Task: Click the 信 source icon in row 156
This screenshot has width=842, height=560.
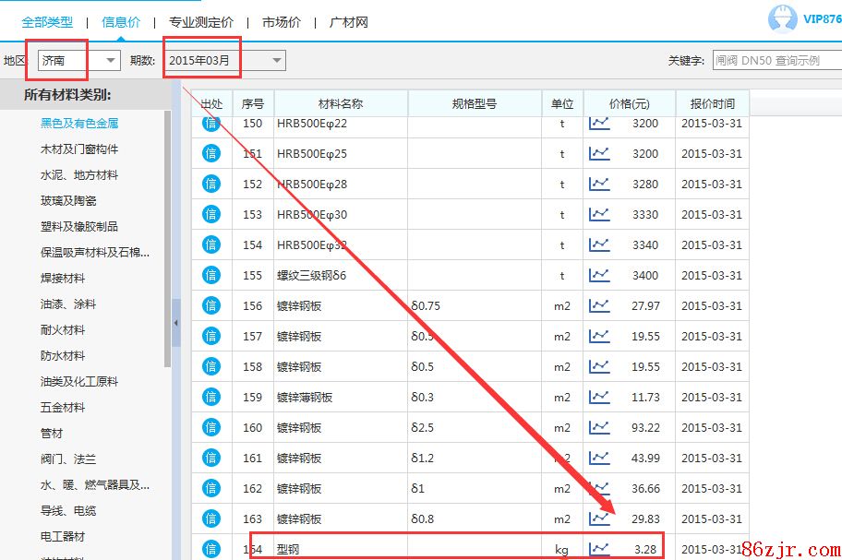Action: pos(211,305)
